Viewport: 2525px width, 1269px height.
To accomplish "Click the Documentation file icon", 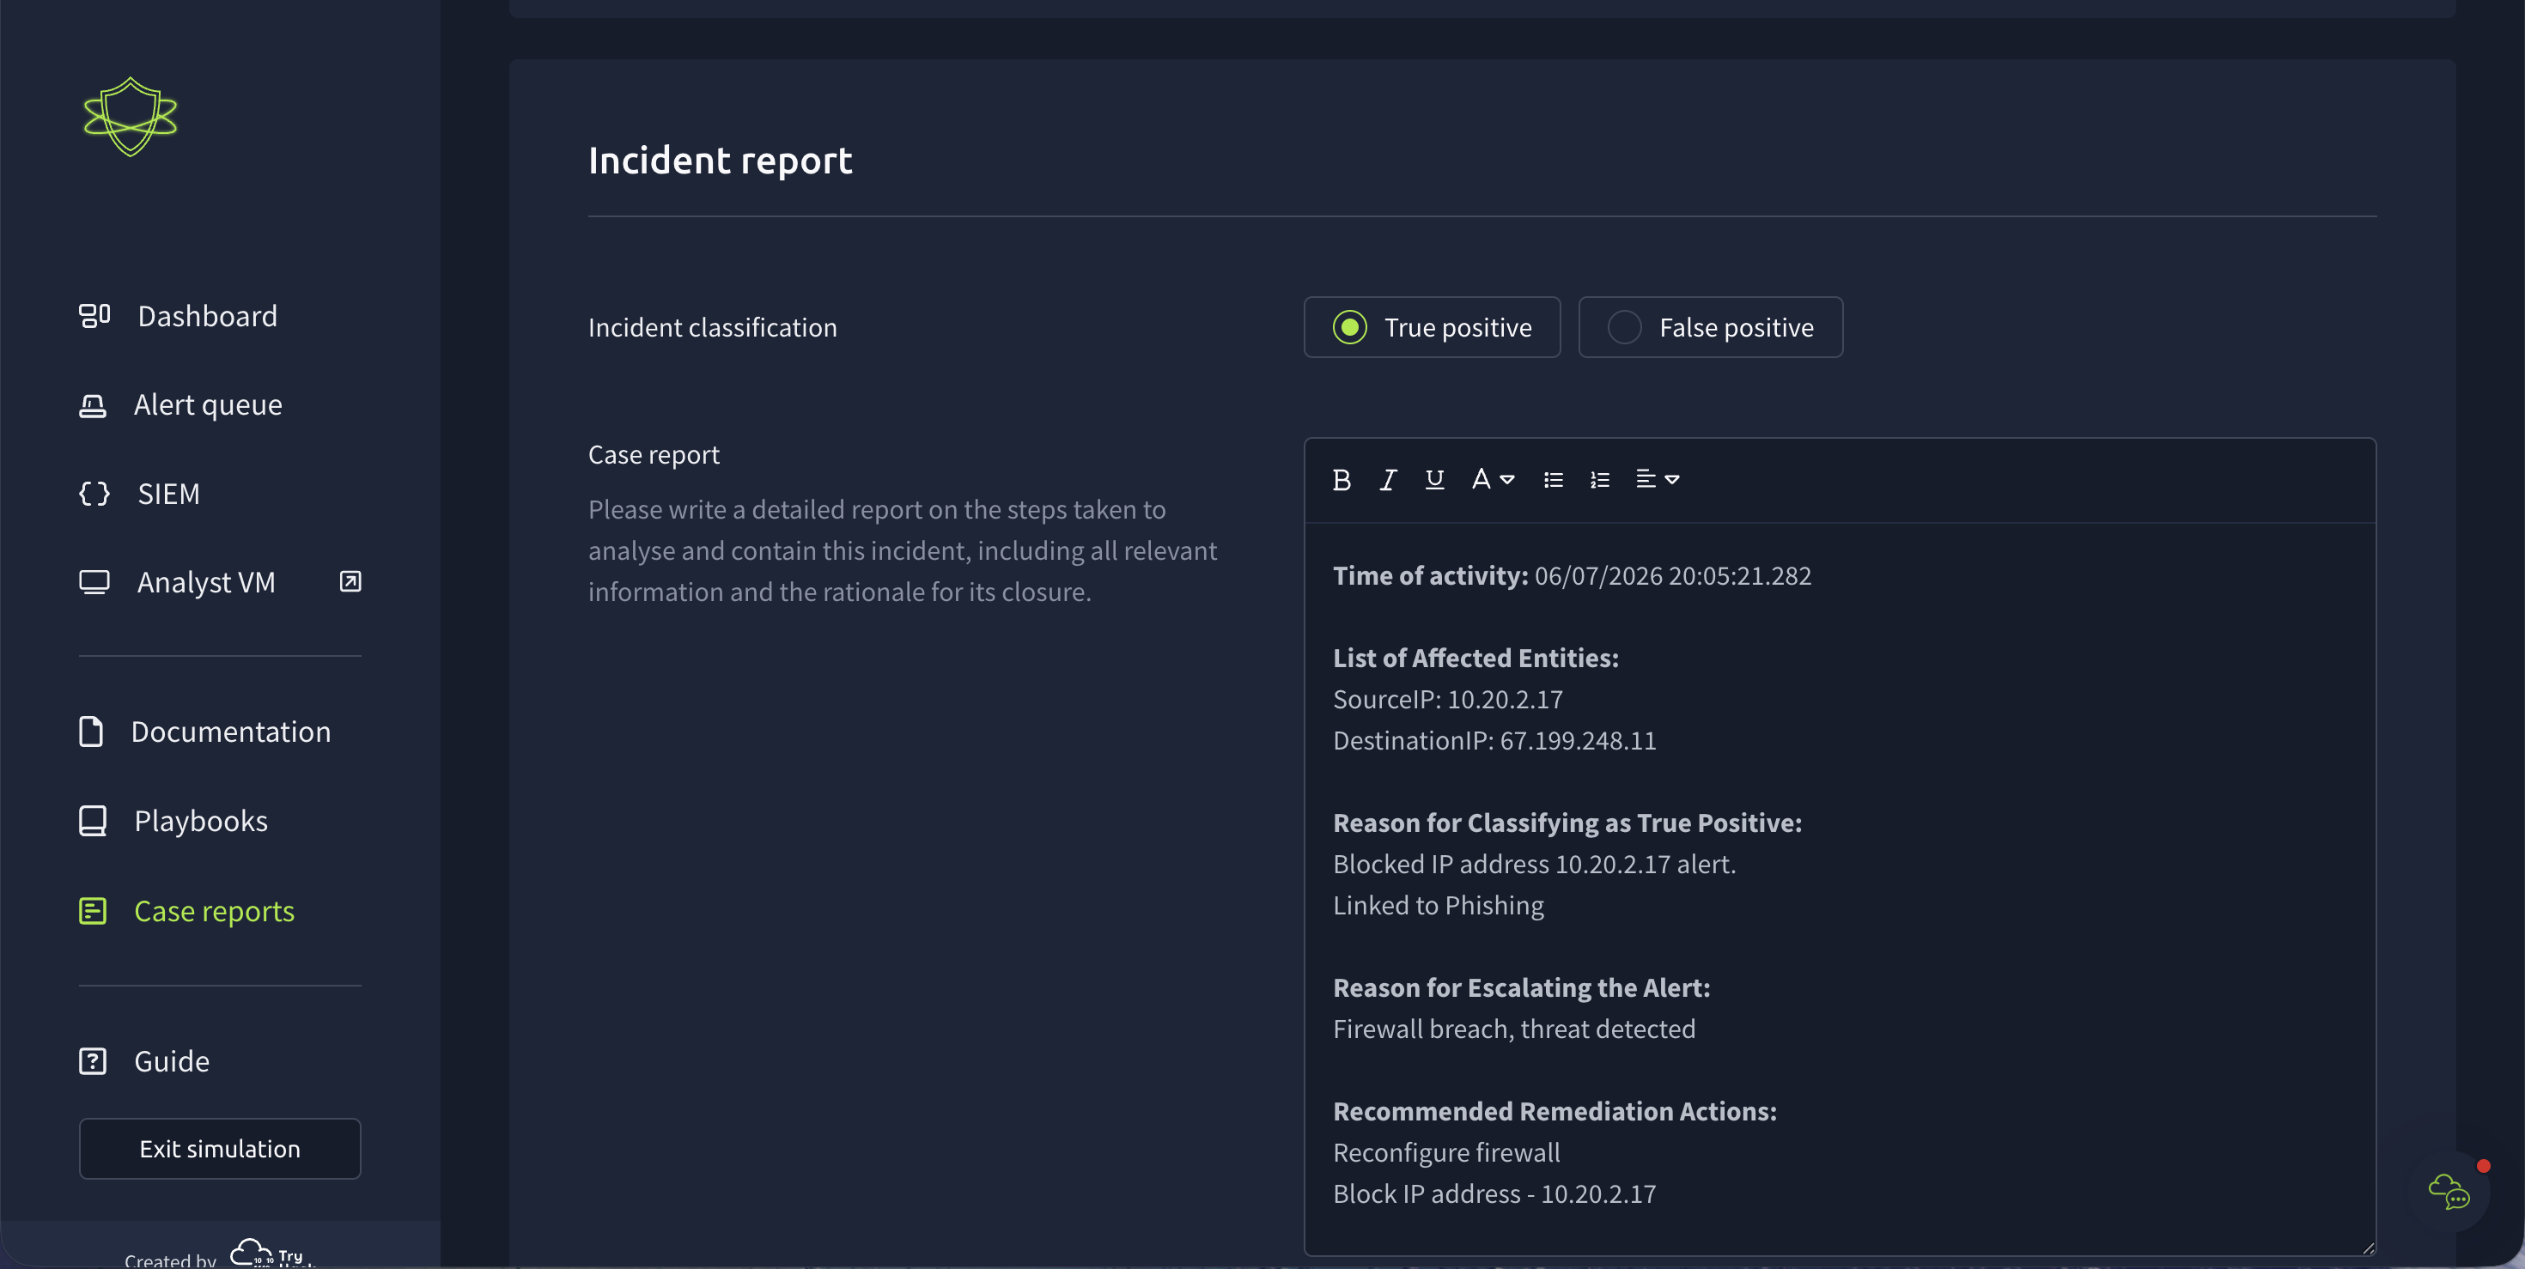I will (x=90, y=731).
